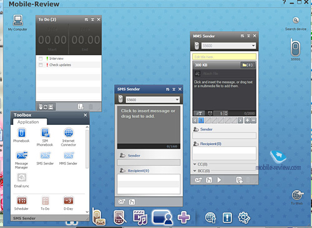Click the send message icon in SMS Sender
This screenshot has width=312, height=228.
[122, 202]
